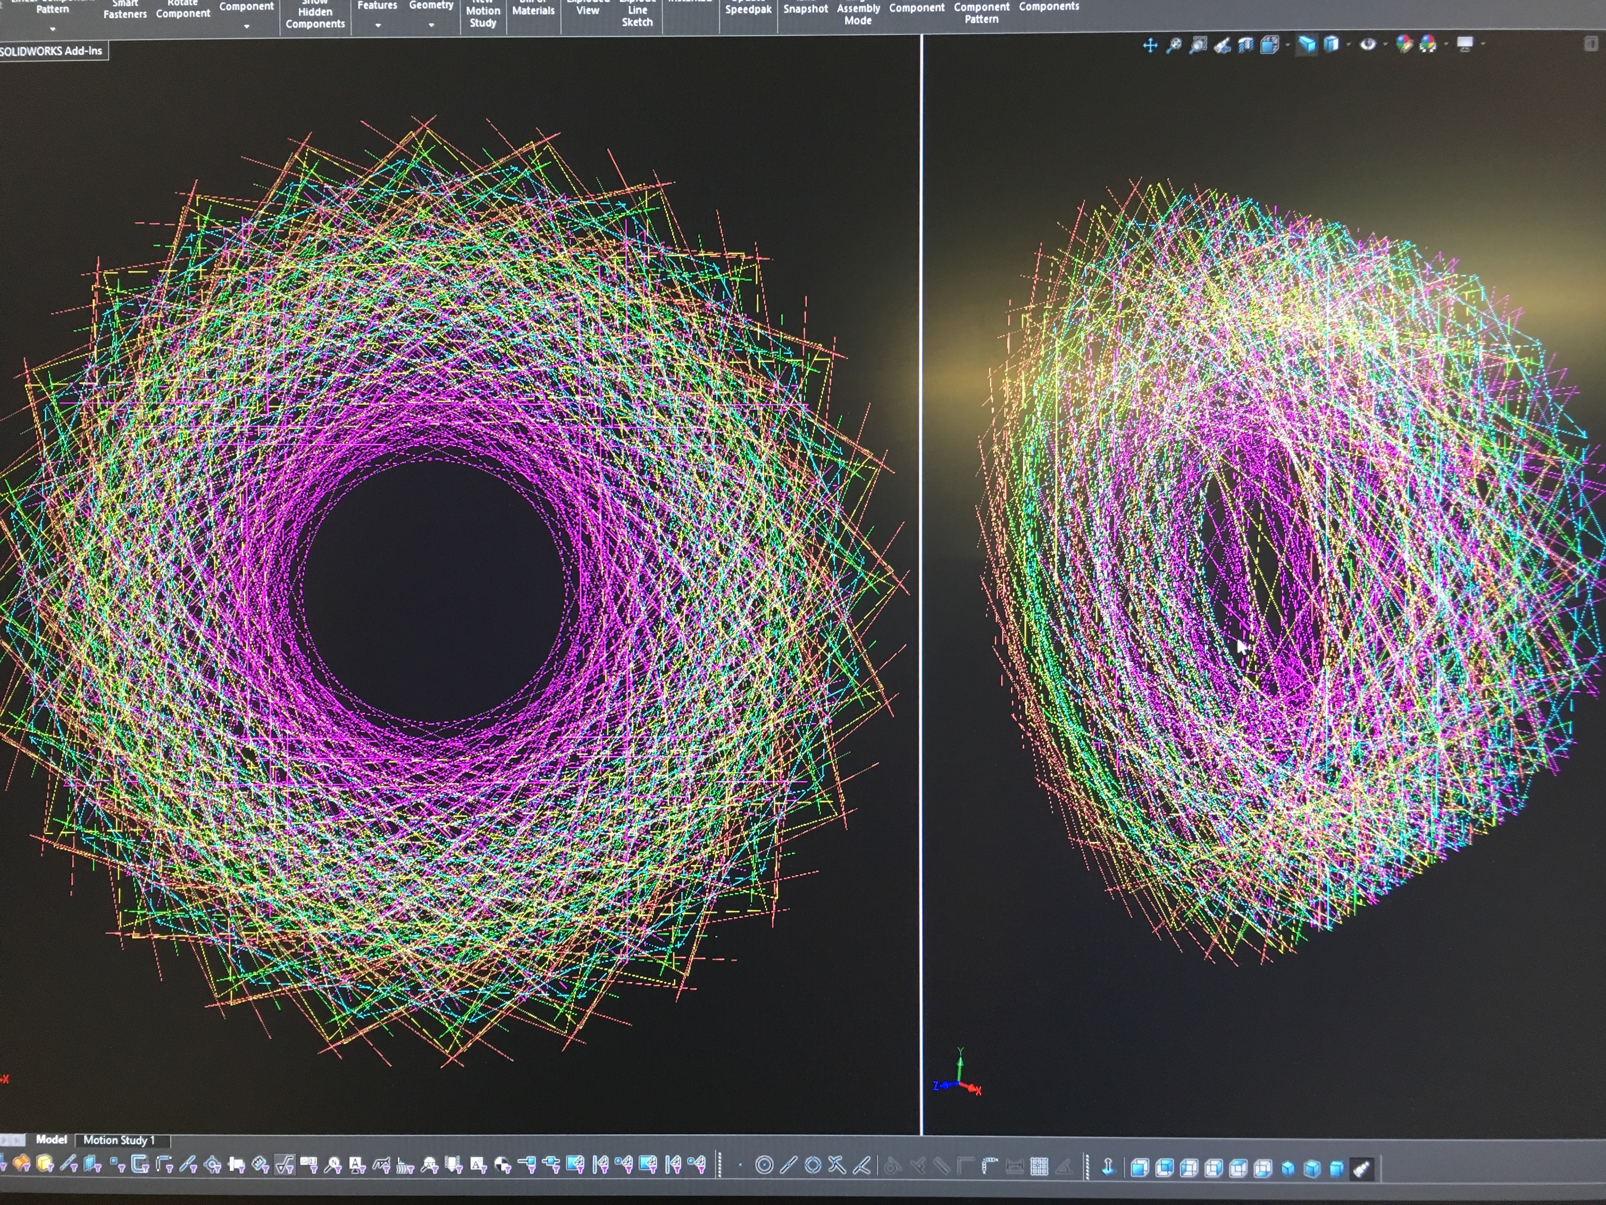The width and height of the screenshot is (1606, 1205).
Task: Click intersection snap crossed lines icon
Action: [837, 1165]
